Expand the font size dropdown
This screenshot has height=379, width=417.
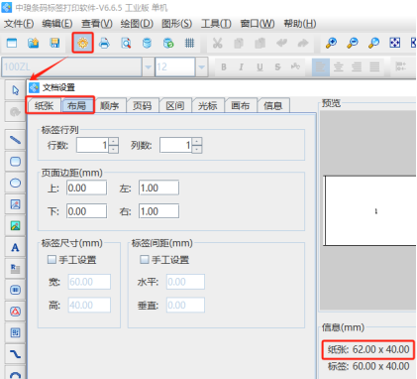(201, 67)
